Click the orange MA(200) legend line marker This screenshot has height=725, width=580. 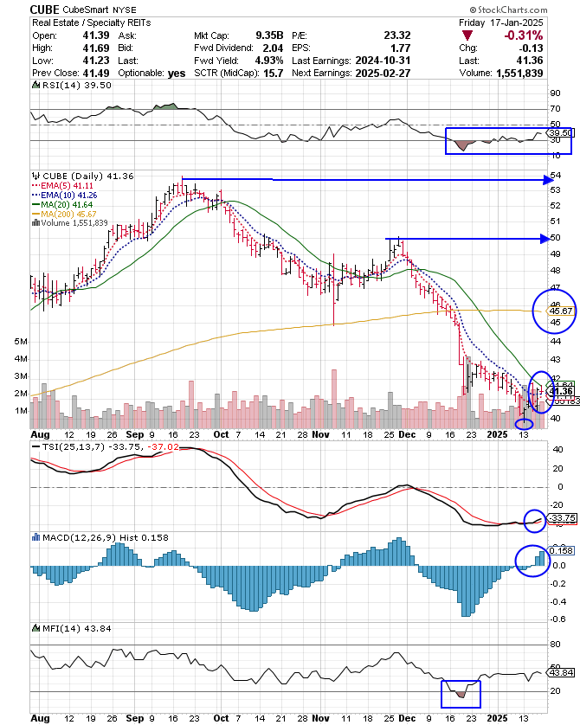click(36, 214)
